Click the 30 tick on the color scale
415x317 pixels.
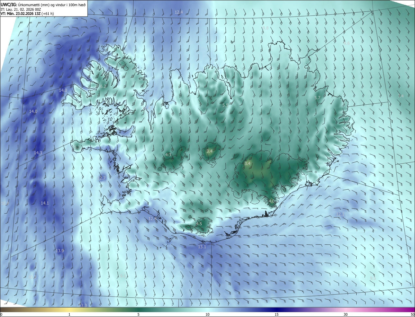point(346,314)
